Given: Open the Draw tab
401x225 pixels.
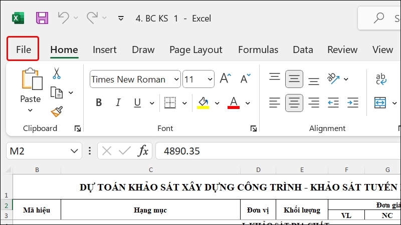Looking at the screenshot, I should coord(143,49).
